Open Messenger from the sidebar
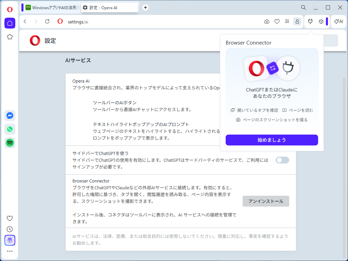This screenshot has height=261, width=348. click(x=10, y=116)
